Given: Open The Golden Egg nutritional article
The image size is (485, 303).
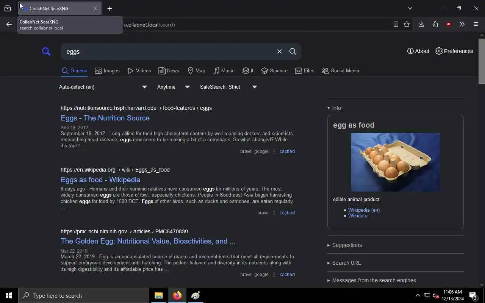Looking at the screenshot, I should [x=148, y=241].
